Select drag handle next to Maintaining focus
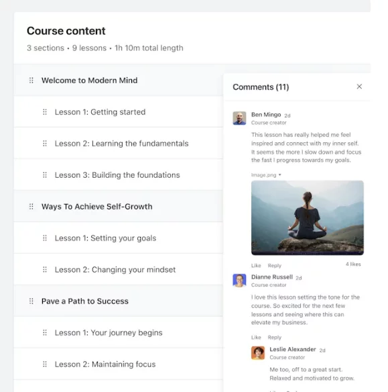The width and height of the screenshot is (388, 392). click(45, 364)
